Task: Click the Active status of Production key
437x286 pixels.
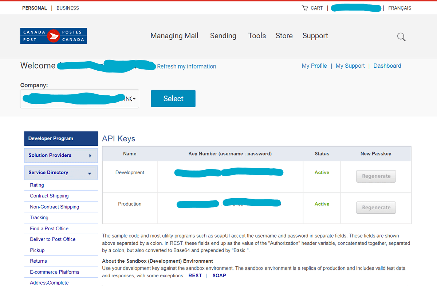Action: coord(322,204)
